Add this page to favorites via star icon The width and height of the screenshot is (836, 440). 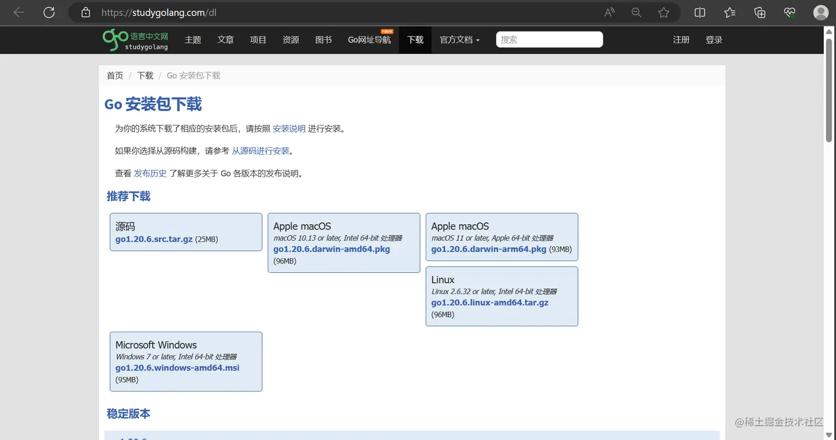(x=663, y=12)
